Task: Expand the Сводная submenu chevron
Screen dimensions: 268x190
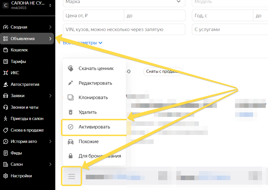Action: coord(50,27)
